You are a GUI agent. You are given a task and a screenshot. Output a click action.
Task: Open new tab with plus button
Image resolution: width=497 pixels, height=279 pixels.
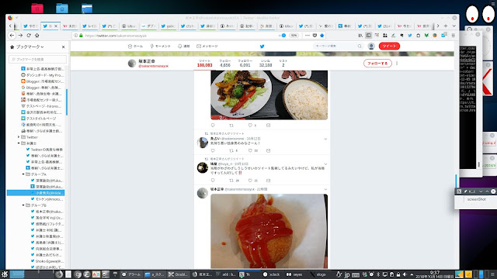[446, 26]
